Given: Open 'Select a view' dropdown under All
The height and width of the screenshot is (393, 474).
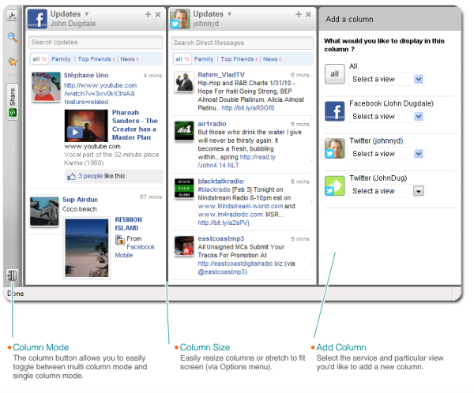Looking at the screenshot, I should [387, 79].
